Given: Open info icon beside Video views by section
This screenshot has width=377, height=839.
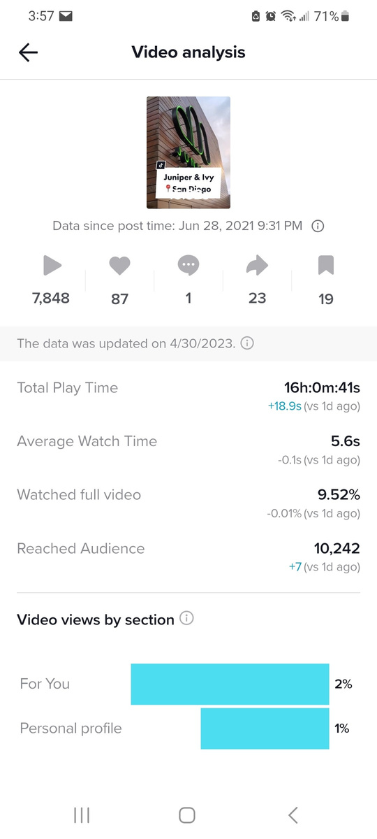Looking at the screenshot, I should click(x=186, y=619).
